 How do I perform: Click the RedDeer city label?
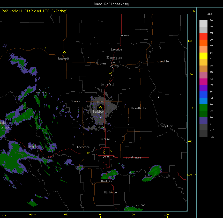click(x=114, y=66)
